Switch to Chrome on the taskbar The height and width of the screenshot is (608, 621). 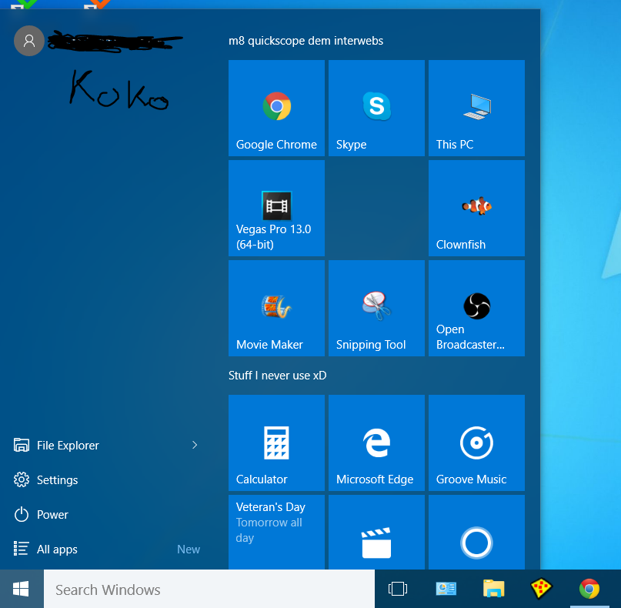click(x=589, y=589)
